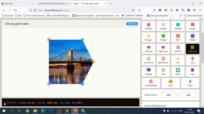Select the Left Chevron shape
This screenshot has width=204, height=114.
pyautogui.click(x=149, y=60)
